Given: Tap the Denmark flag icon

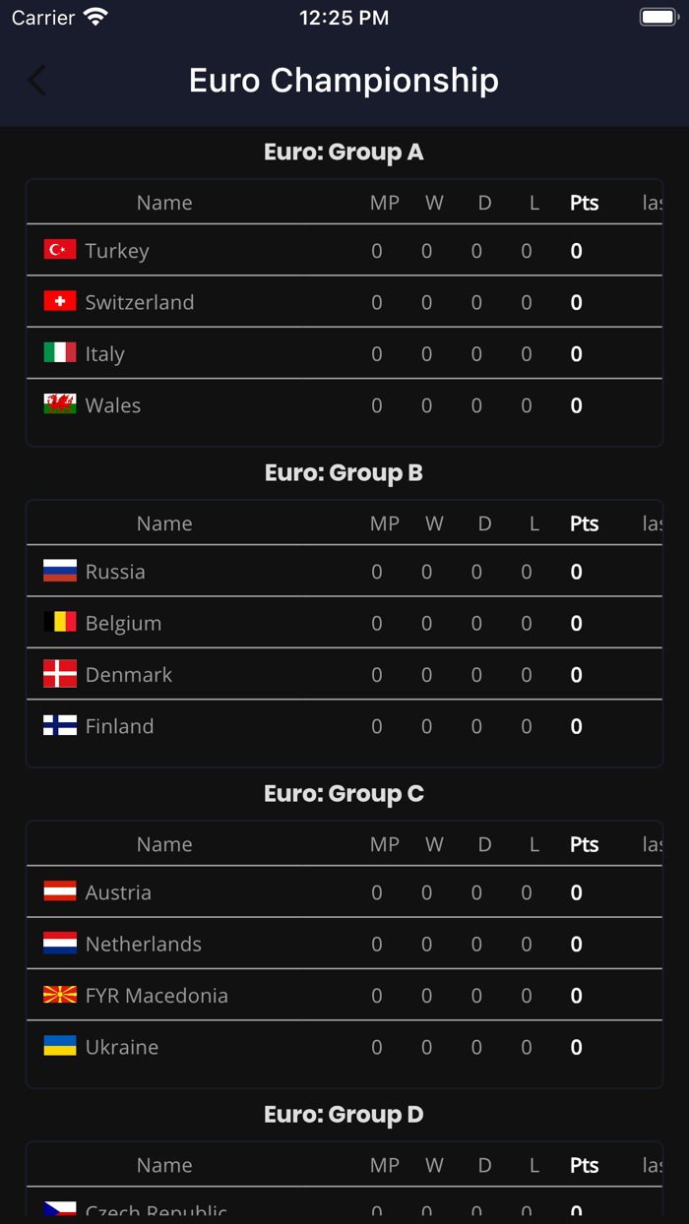Looking at the screenshot, I should click(60, 674).
